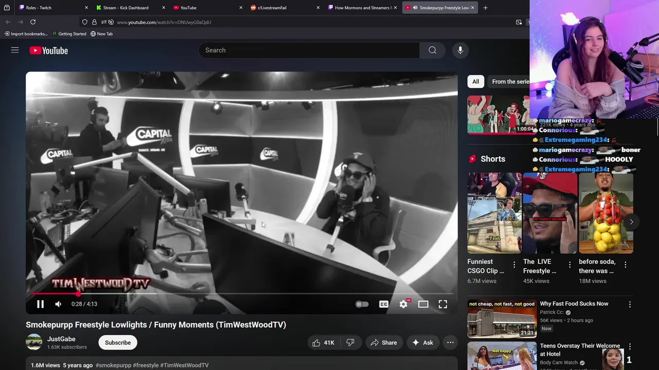
Task: Click the Why Fast Food Sucks Now thumbnail
Action: pos(502,319)
